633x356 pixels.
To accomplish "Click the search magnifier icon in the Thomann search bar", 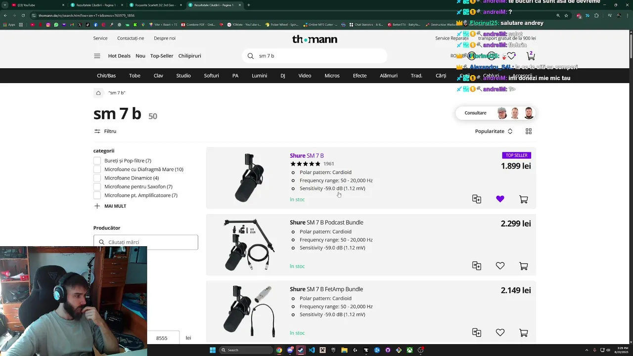I will click(x=250, y=56).
